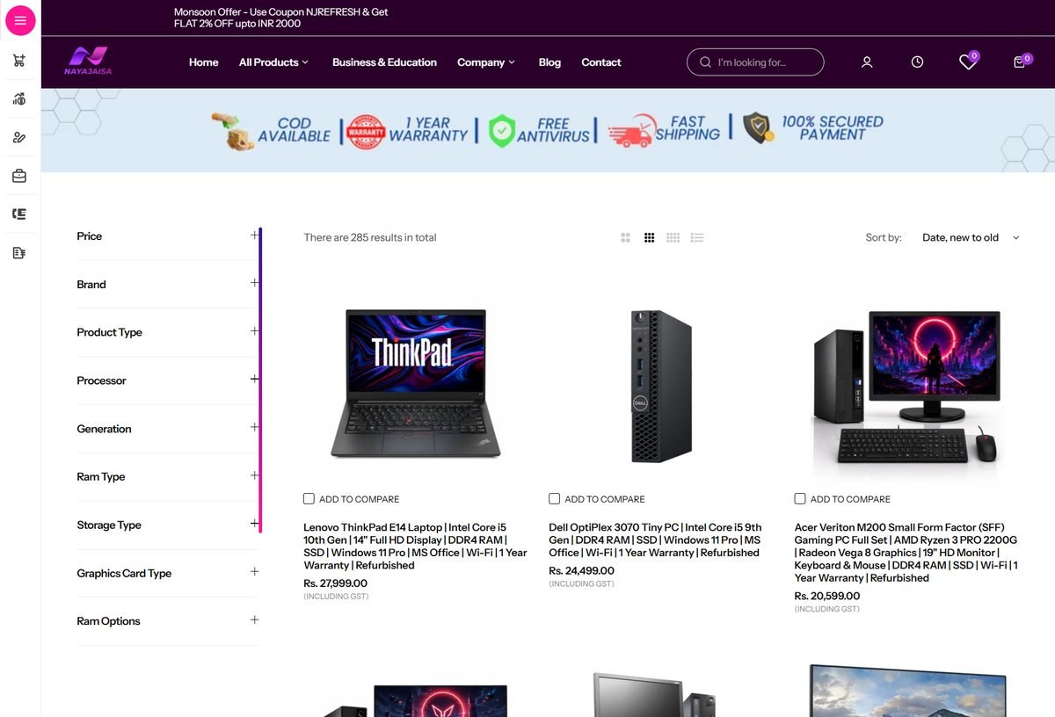
Task: Open the user account icon
Action: (x=867, y=62)
